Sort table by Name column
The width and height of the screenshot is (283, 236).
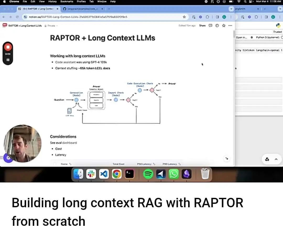tap(66, 164)
